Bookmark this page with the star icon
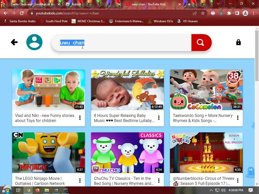The image size is (259, 194). tap(203, 13)
